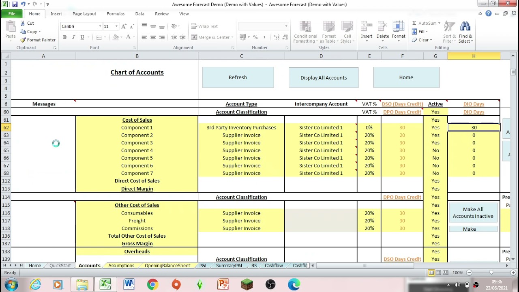Click the Percent Style icon
Image resolution: width=519 pixels, height=292 pixels.
(255, 37)
